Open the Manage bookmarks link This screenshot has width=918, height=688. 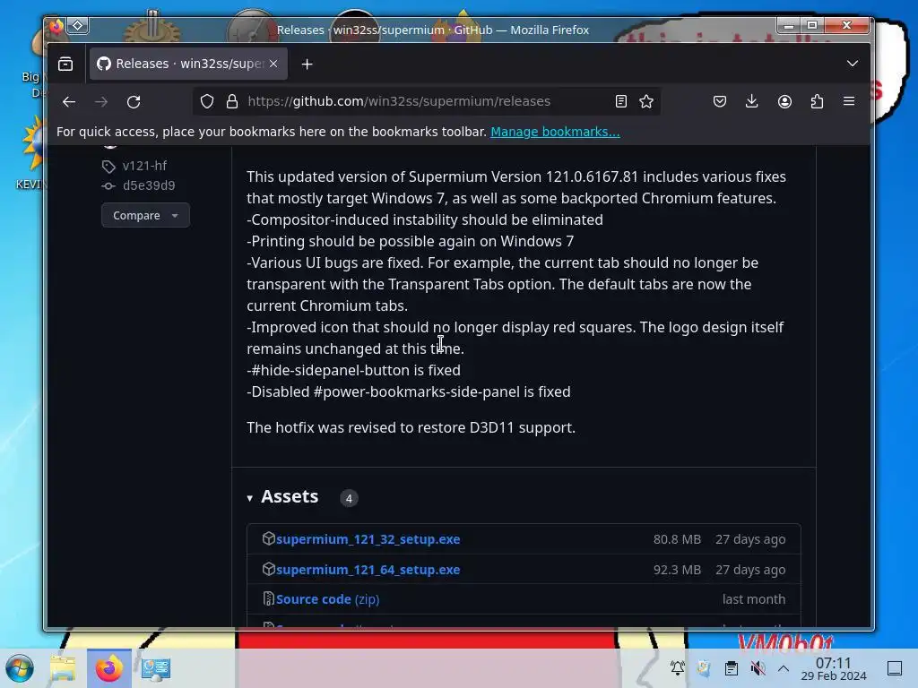pos(555,132)
